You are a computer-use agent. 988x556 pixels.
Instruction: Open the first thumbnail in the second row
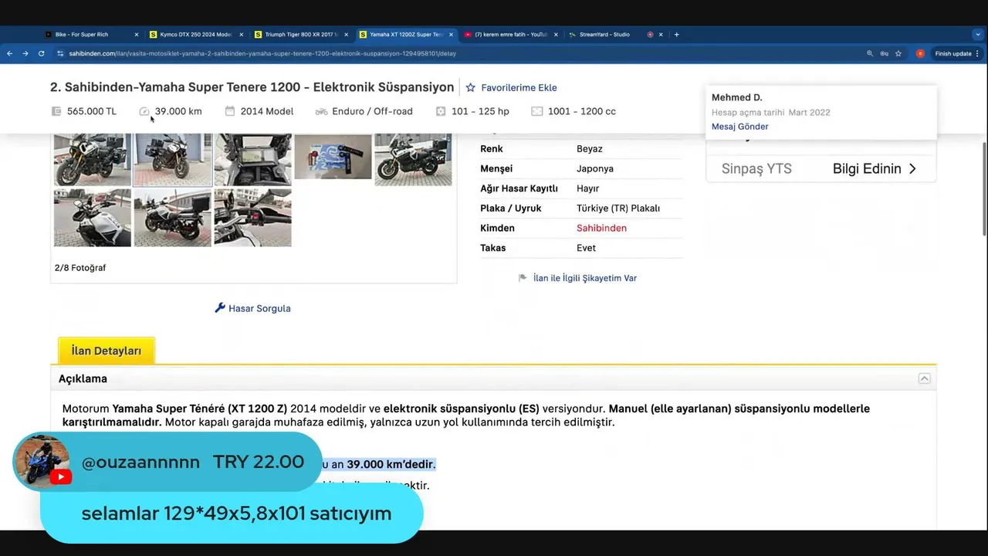(x=93, y=218)
